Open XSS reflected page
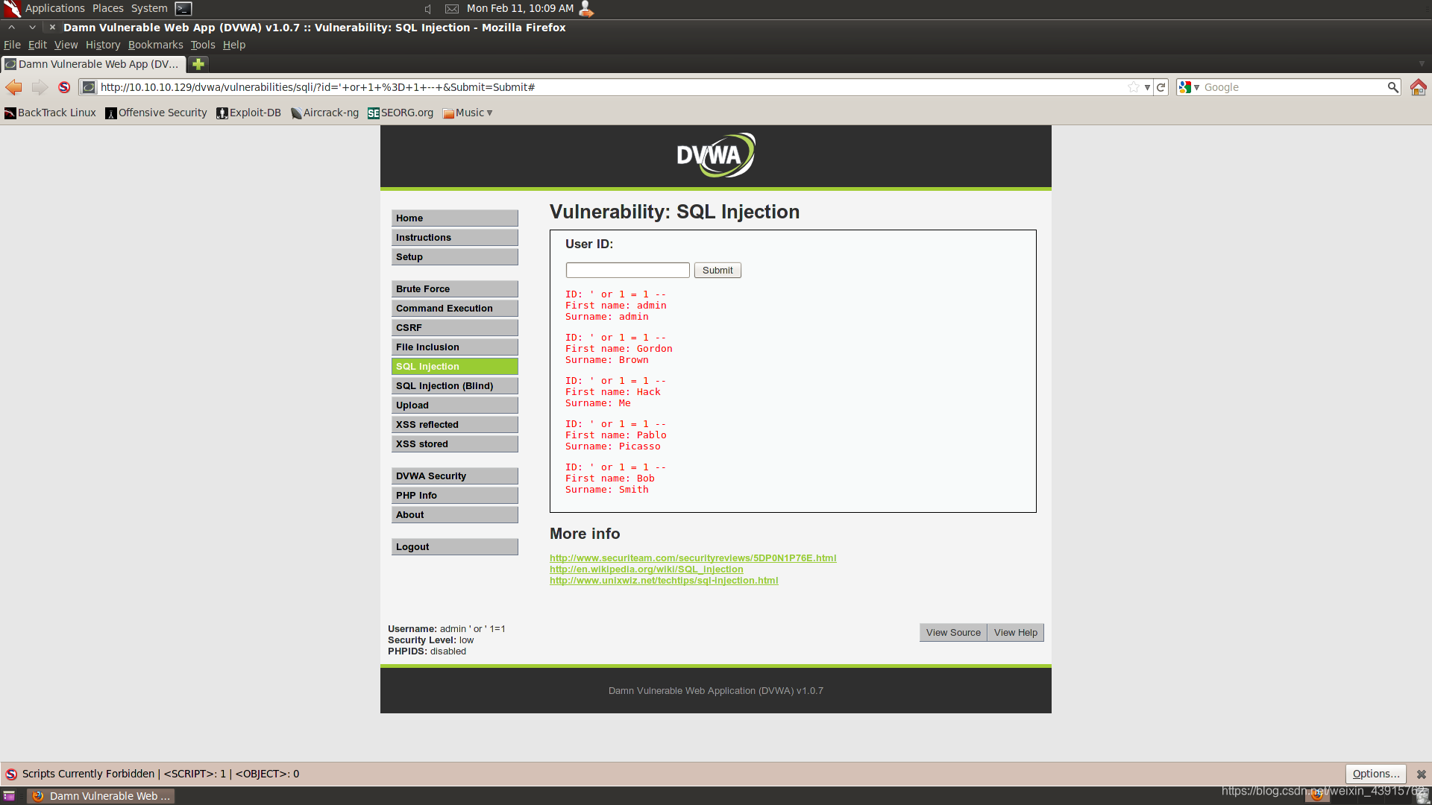 [x=455, y=425]
